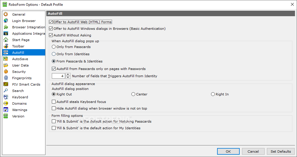Image resolution: width=297 pixels, height=157 pixels.
Task: Choose From Passcards & Identities option
Action: (x=54, y=61)
